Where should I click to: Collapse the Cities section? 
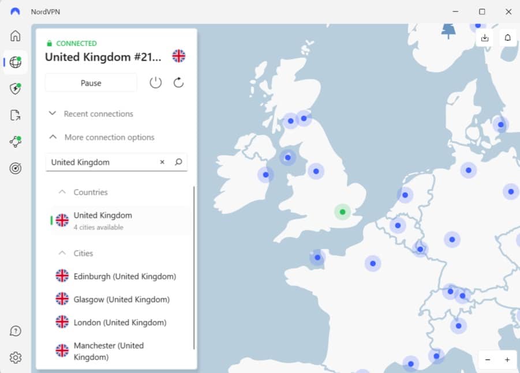click(x=76, y=253)
